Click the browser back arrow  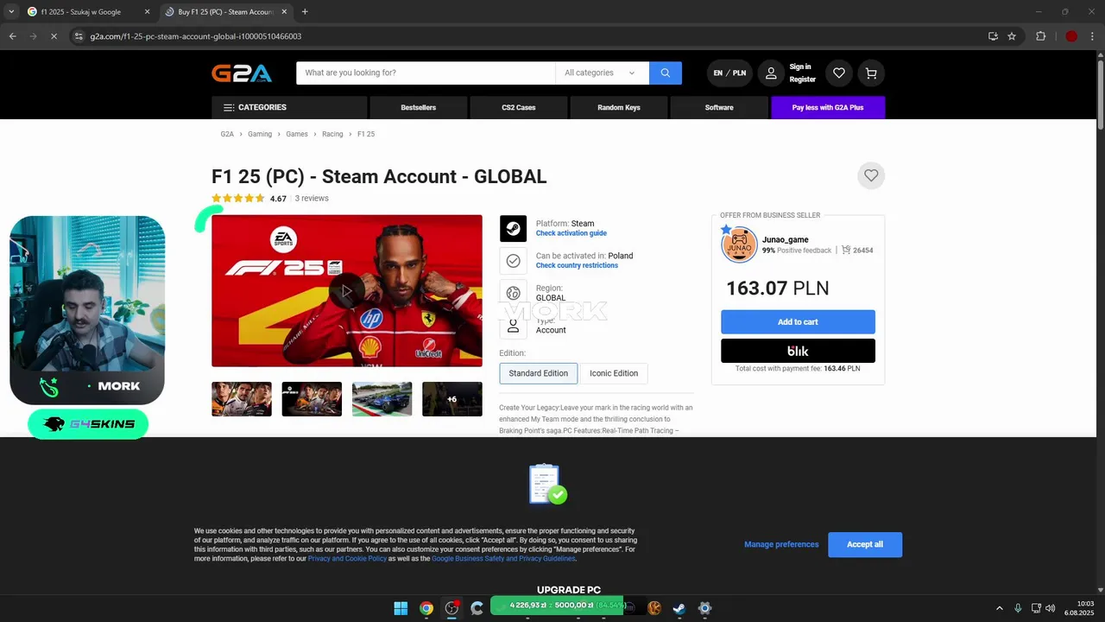13,36
